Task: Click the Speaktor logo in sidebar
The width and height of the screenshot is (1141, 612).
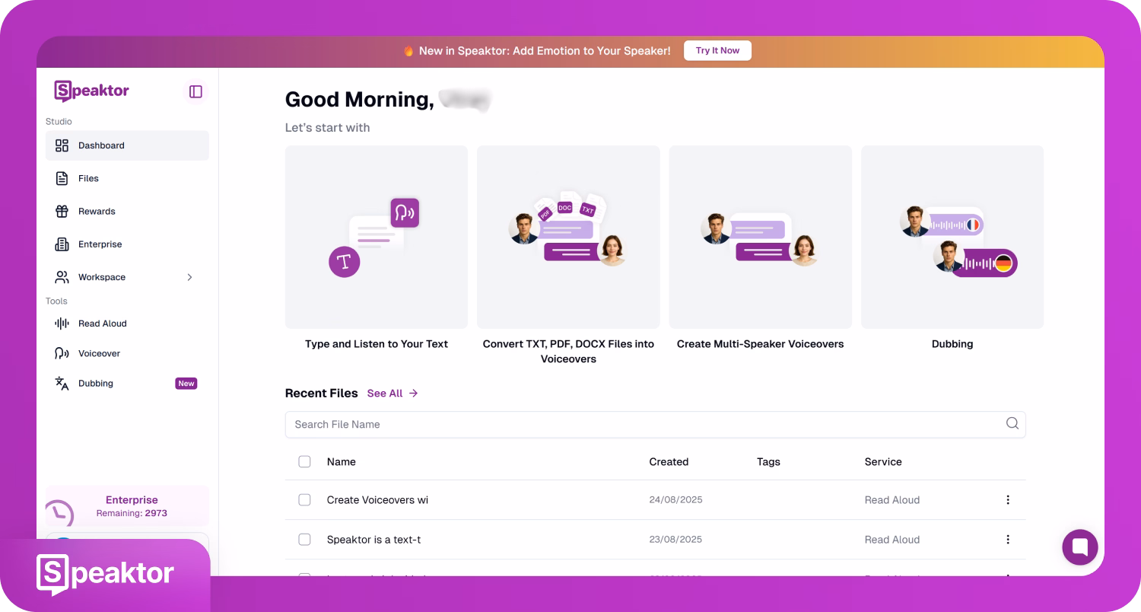Action: pos(91,91)
